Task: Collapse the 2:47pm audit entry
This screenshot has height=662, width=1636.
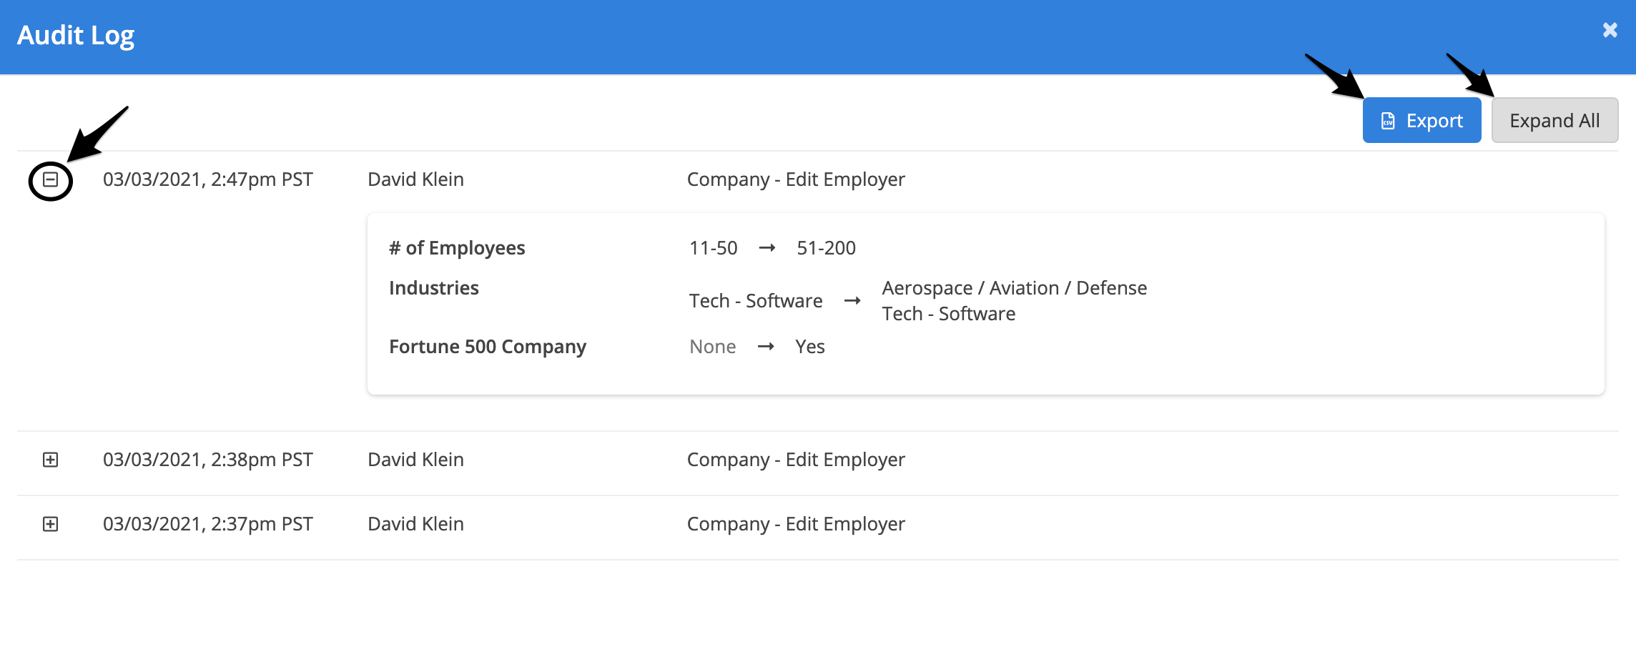Action: (x=50, y=179)
